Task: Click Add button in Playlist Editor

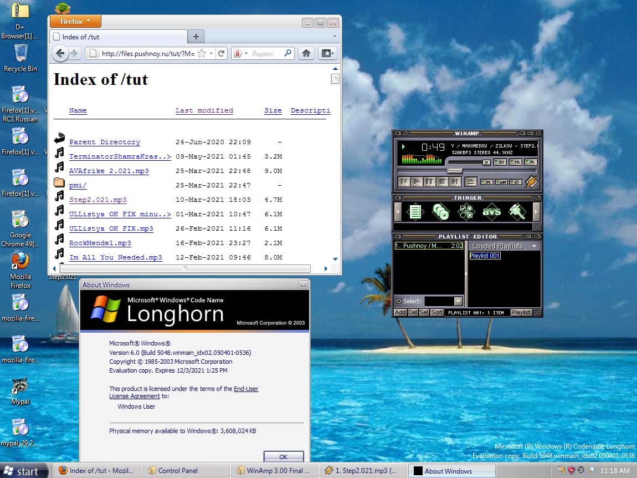Action: click(400, 312)
